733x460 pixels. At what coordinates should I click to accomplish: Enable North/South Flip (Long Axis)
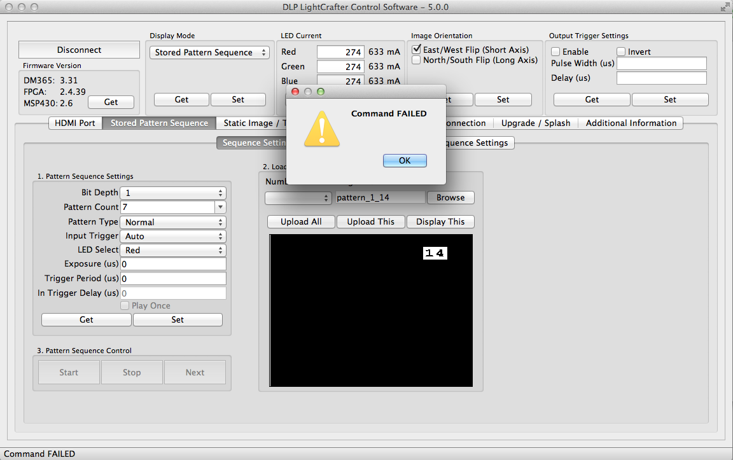pyautogui.click(x=416, y=60)
